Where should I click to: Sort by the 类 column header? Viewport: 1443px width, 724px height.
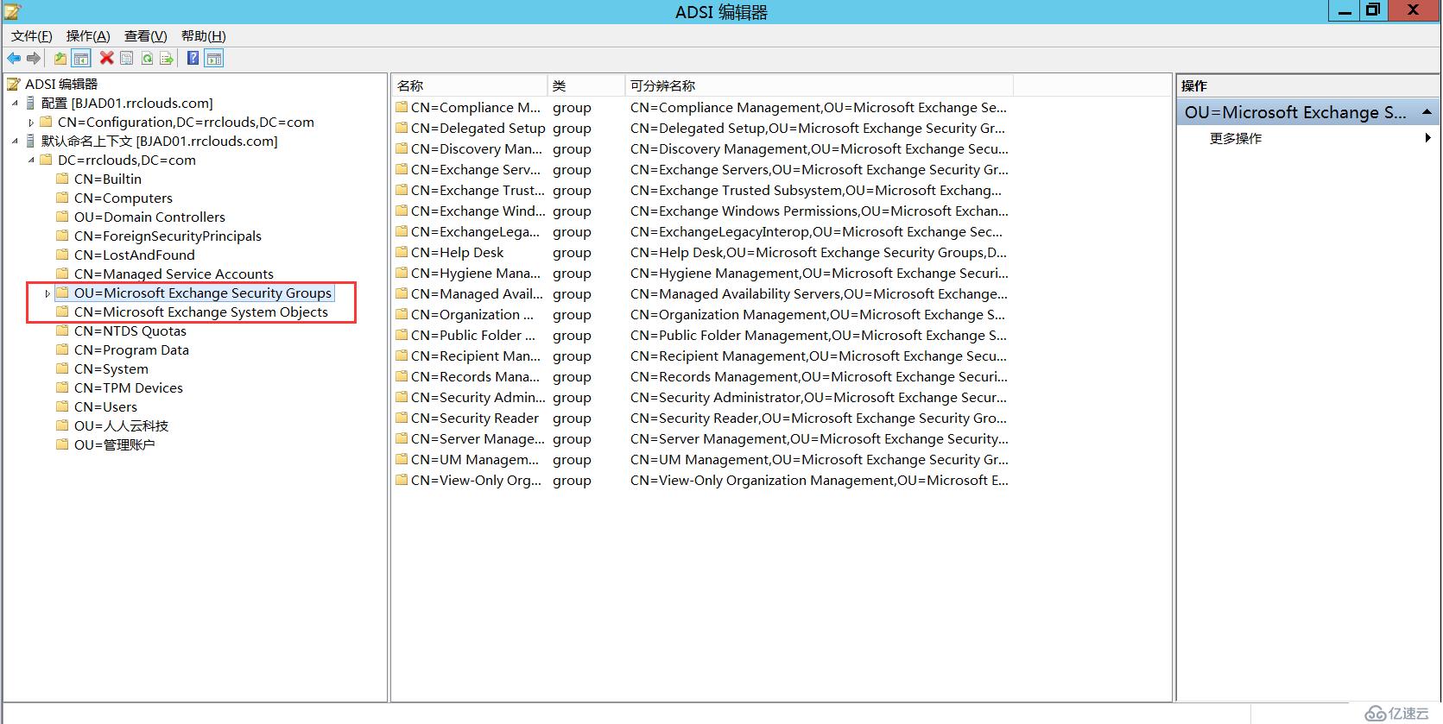[586, 85]
